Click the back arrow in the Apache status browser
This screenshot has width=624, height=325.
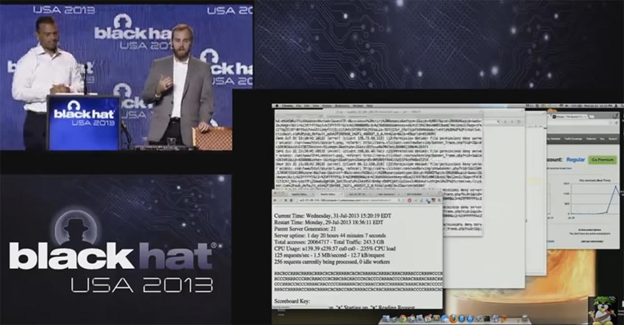[x=275, y=200]
